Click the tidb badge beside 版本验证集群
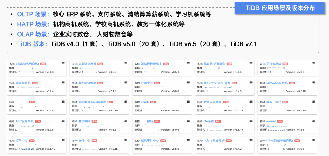 point(101,83)
